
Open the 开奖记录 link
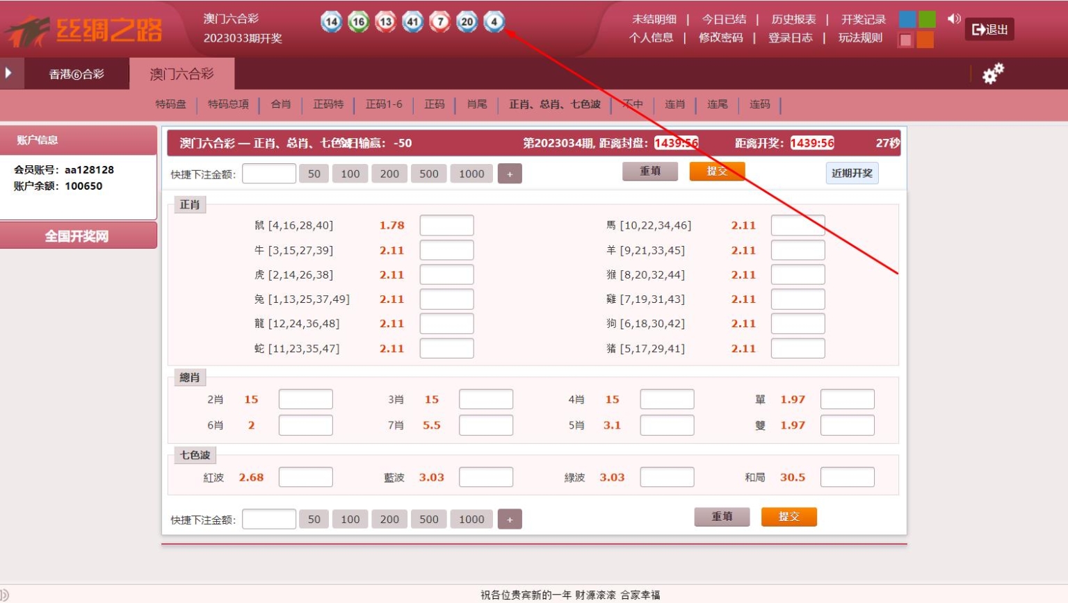click(864, 19)
